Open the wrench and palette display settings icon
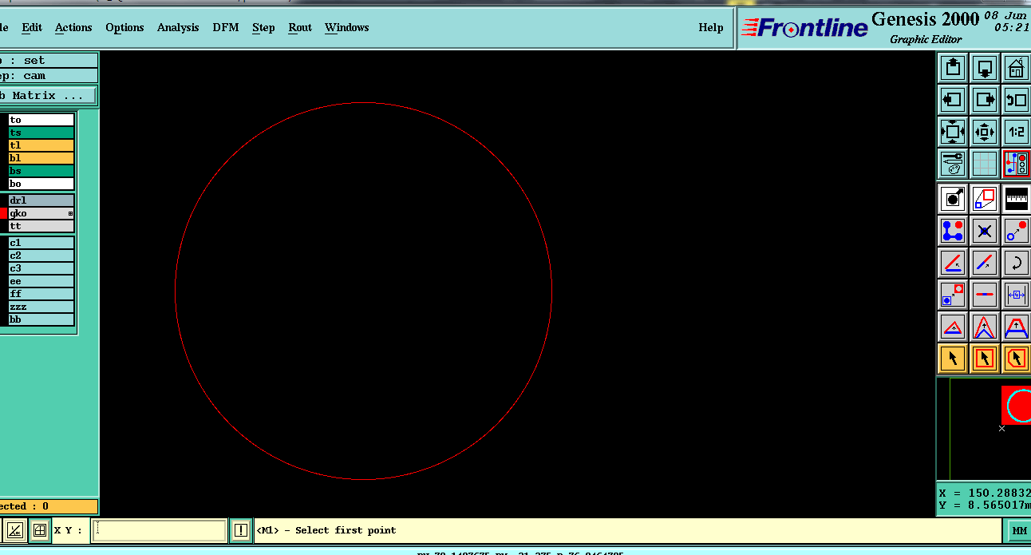The height and width of the screenshot is (555, 1031). pos(953,164)
